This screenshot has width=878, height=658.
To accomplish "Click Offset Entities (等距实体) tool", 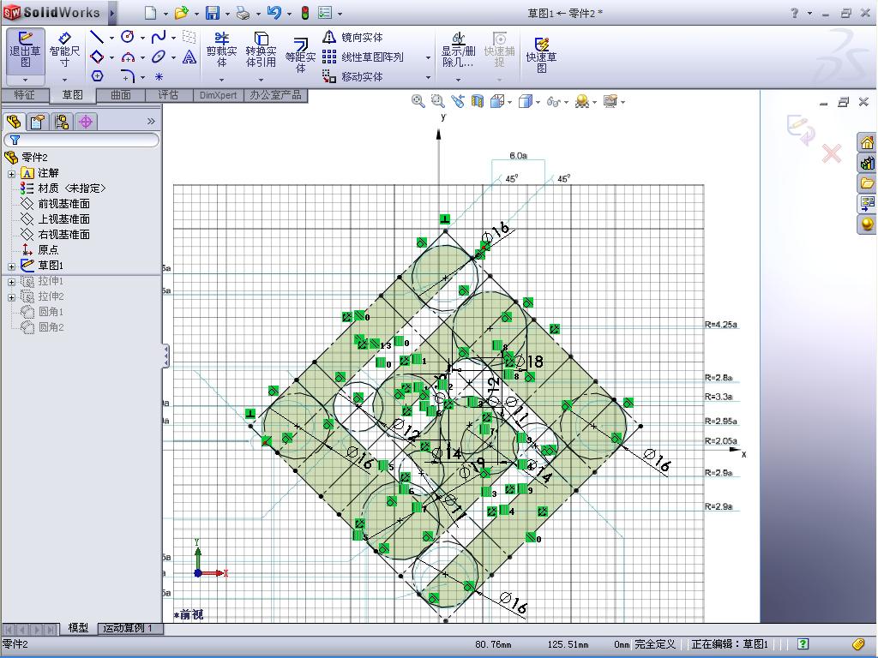I will pyautogui.click(x=301, y=56).
